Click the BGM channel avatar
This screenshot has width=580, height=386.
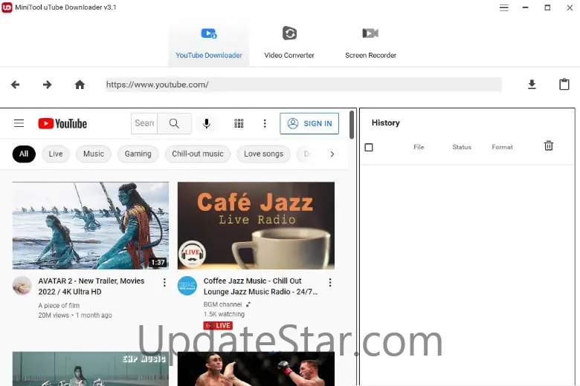(187, 286)
